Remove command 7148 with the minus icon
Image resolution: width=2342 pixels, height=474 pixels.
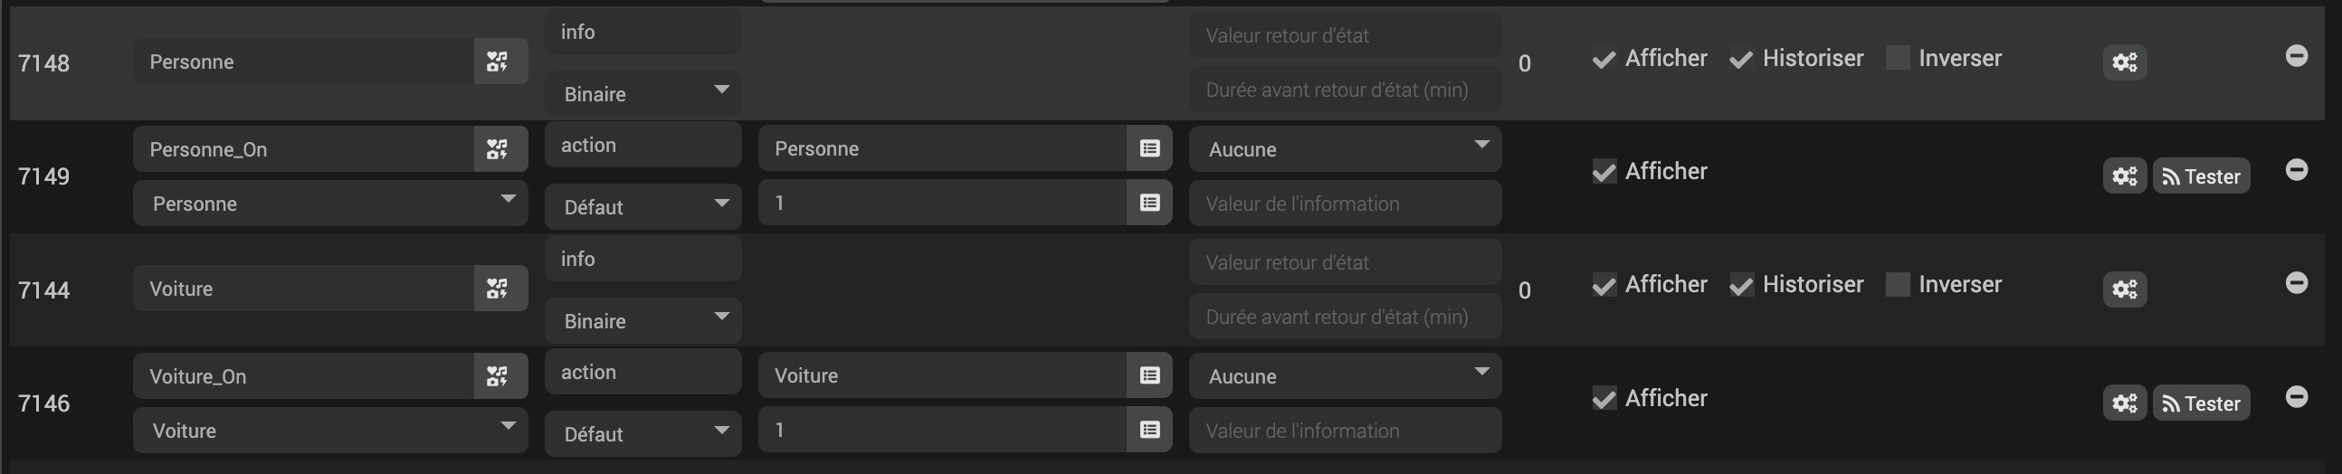tap(2296, 56)
